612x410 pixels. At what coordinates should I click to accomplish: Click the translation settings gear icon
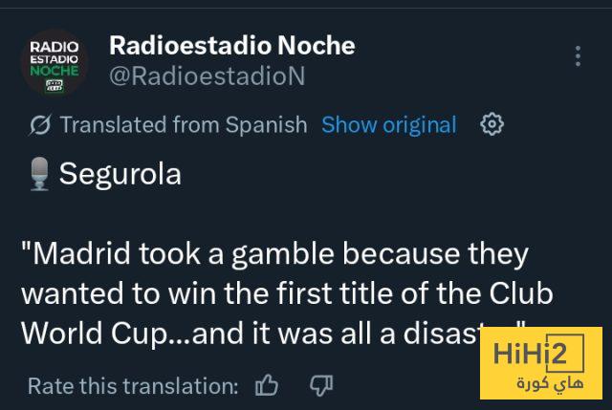(x=492, y=124)
